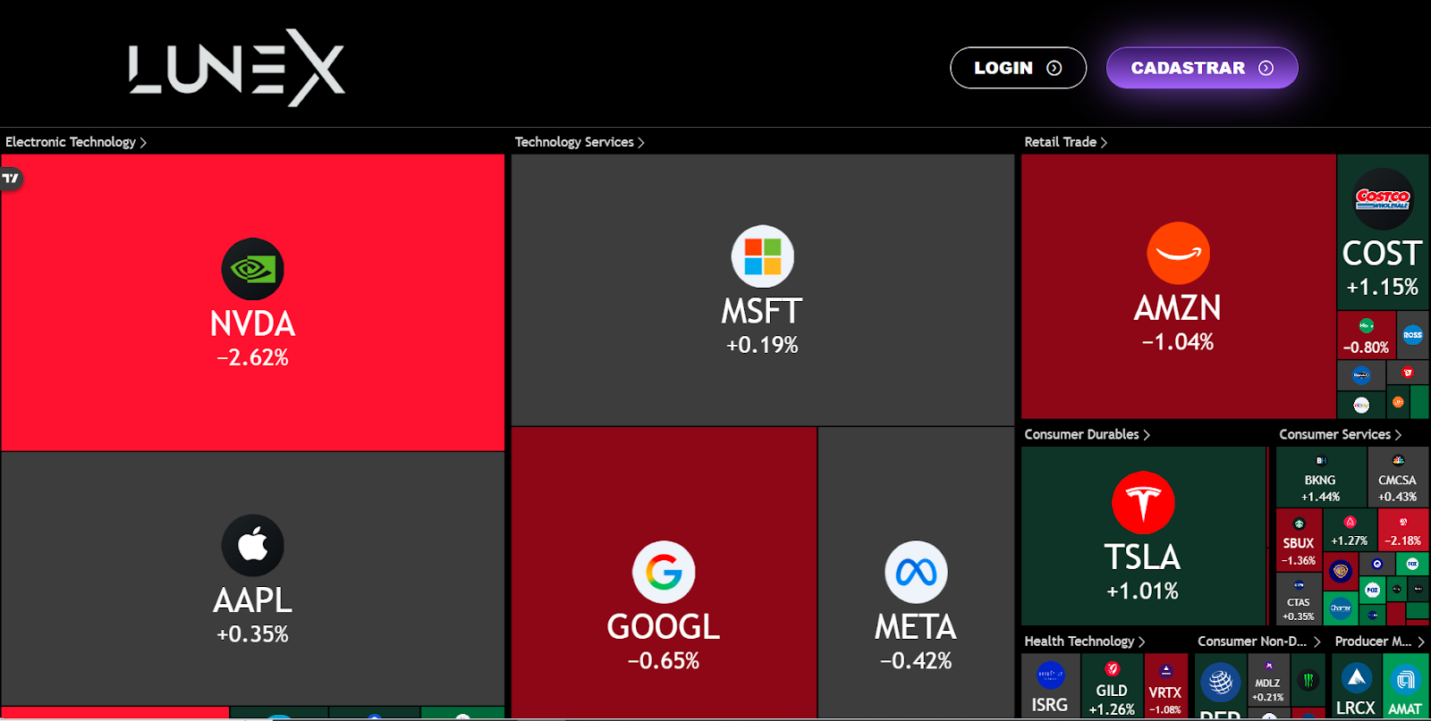Click the Apple logo in AAPL tile

pyautogui.click(x=252, y=545)
